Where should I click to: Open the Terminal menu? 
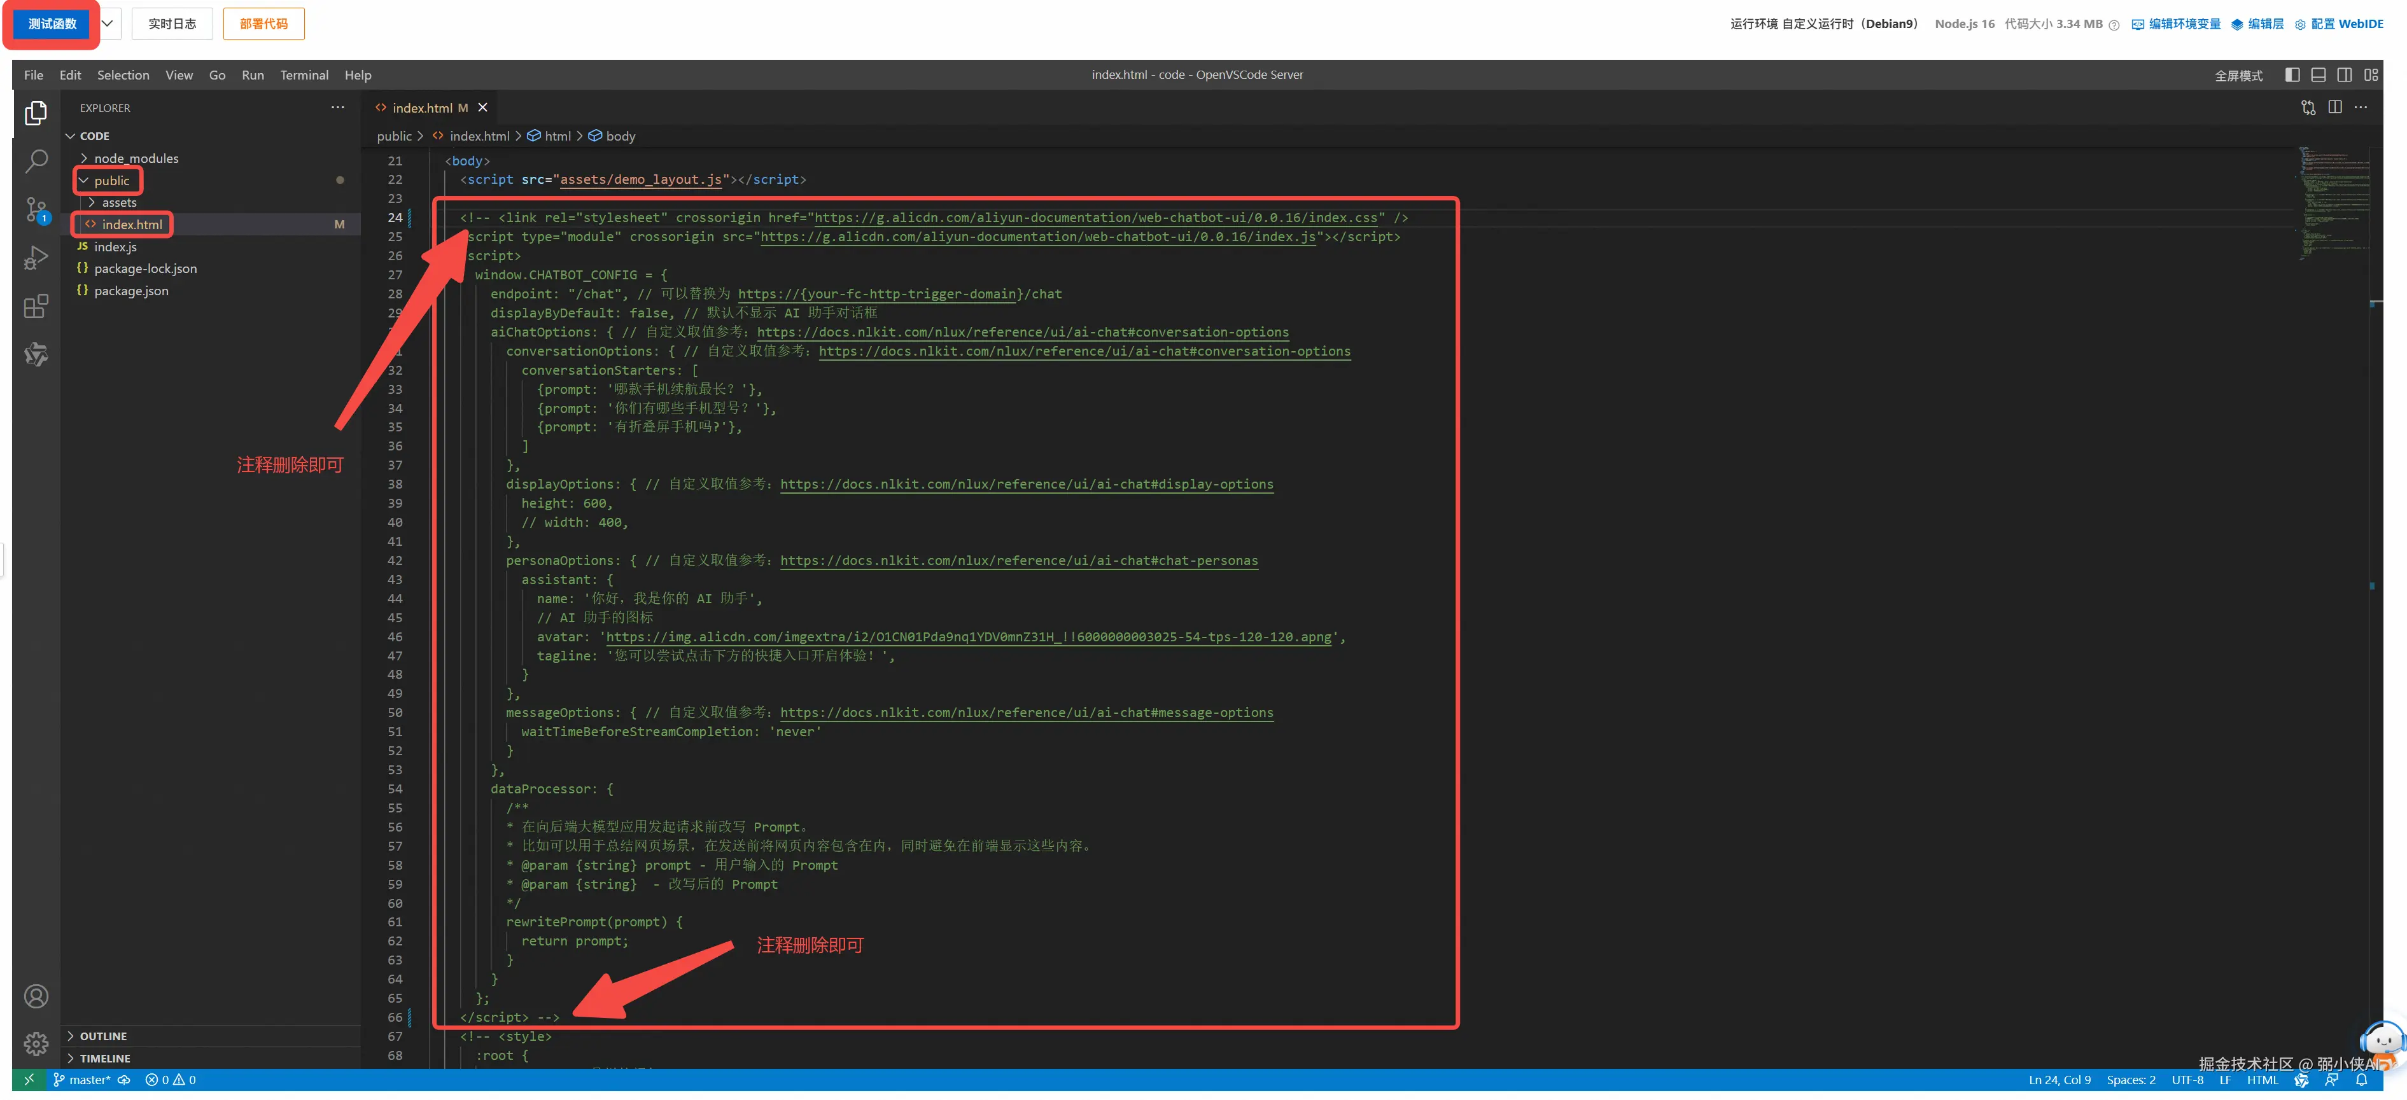[304, 74]
